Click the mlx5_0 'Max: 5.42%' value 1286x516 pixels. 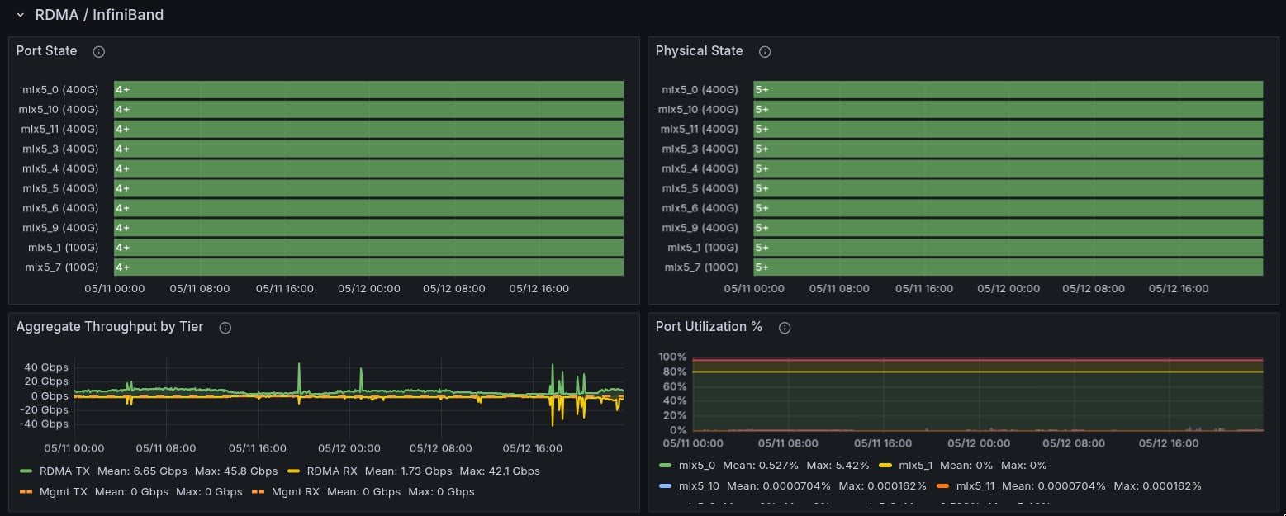click(x=838, y=466)
